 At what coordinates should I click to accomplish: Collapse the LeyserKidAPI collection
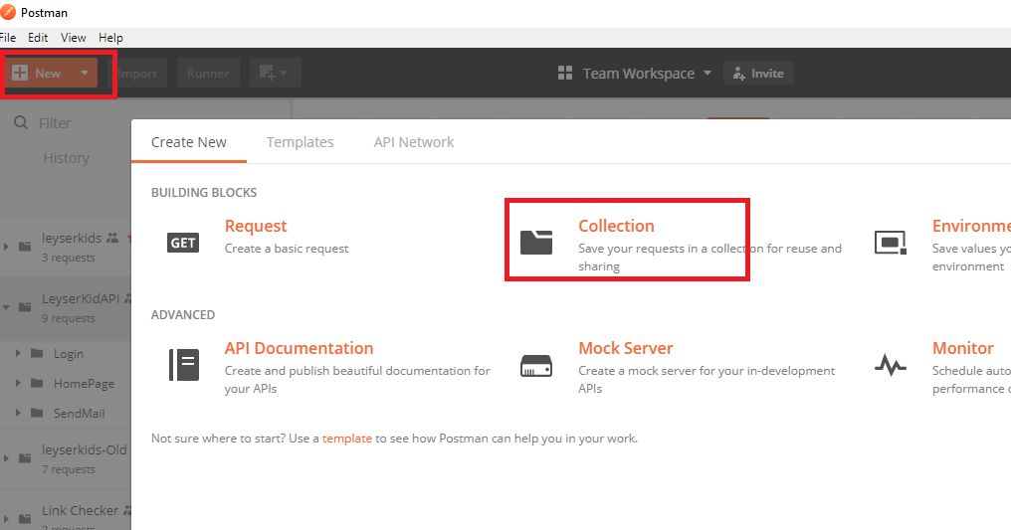pyautogui.click(x=6, y=307)
